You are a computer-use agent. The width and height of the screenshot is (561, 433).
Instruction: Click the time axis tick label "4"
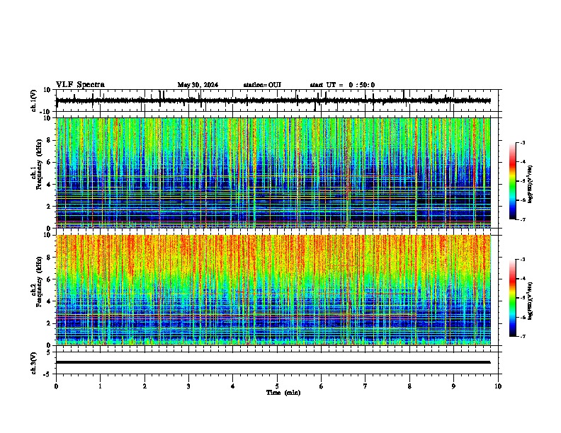[x=233, y=386]
